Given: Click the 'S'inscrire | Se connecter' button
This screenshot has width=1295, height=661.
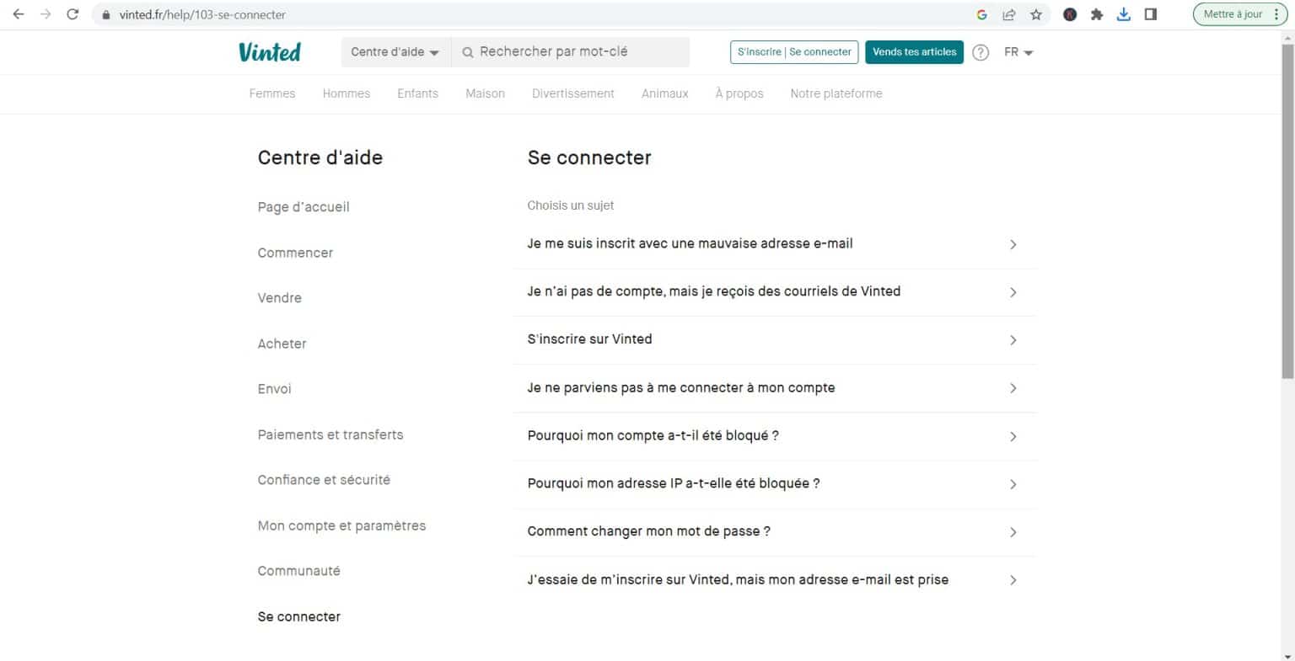Looking at the screenshot, I should click(793, 51).
